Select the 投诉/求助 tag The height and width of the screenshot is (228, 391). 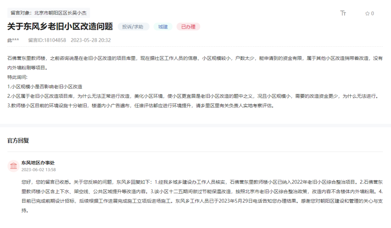(x=133, y=27)
